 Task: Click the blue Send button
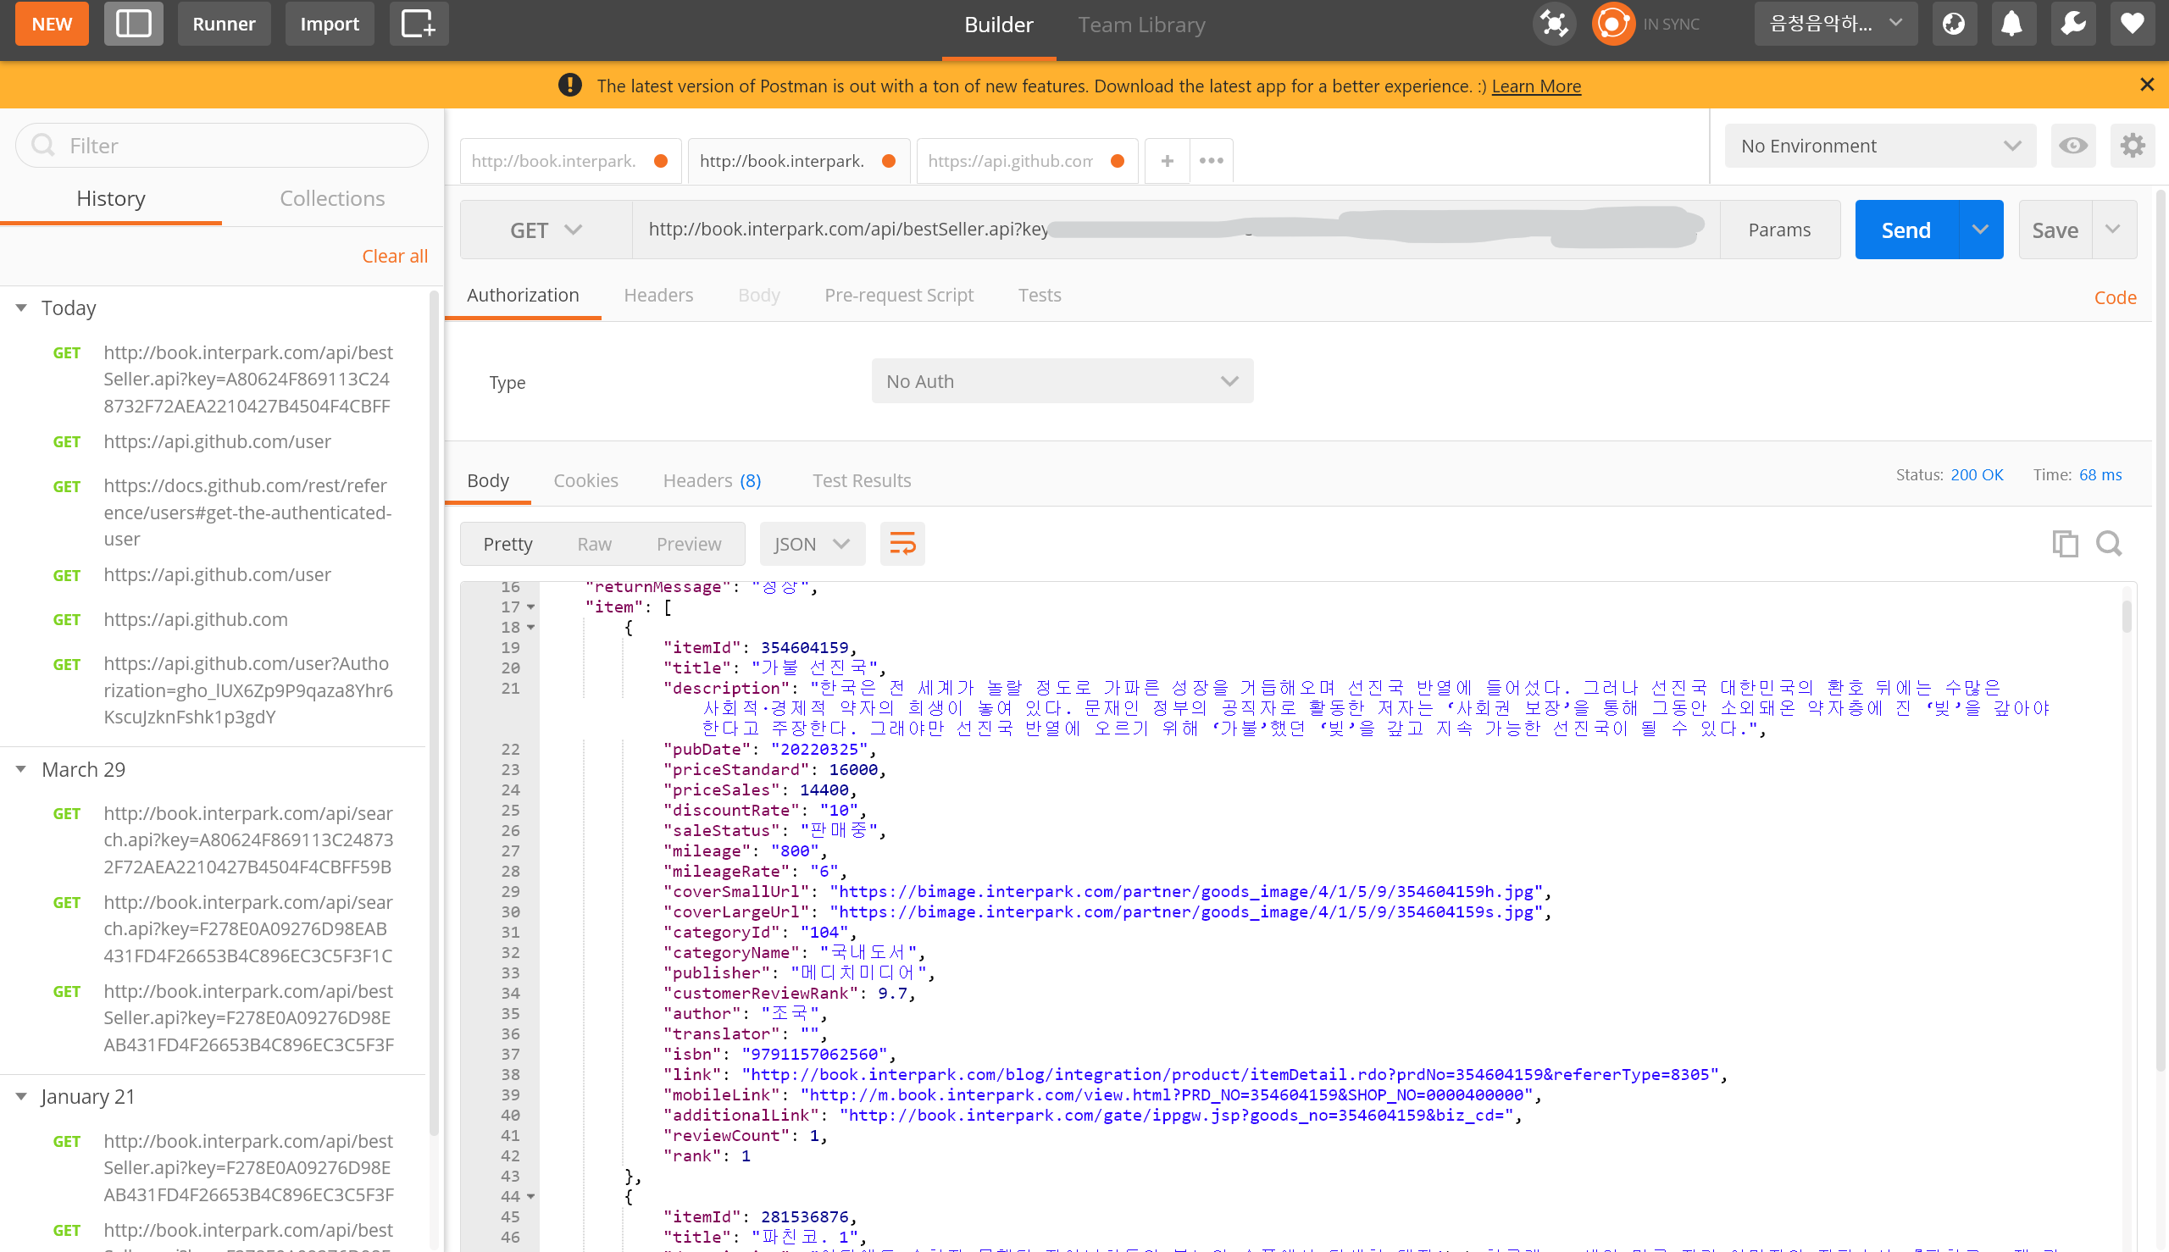(1906, 230)
